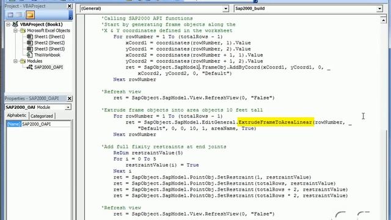Click the 'Calling SAP2000 API functions comment

[x=147, y=18]
